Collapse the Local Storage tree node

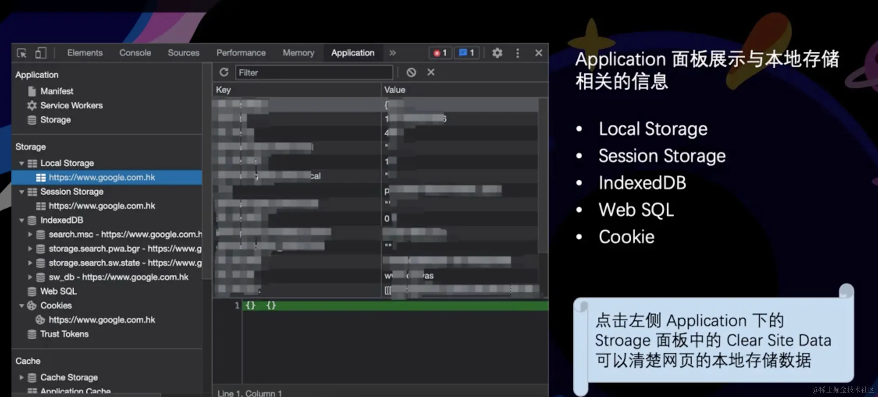[22, 163]
